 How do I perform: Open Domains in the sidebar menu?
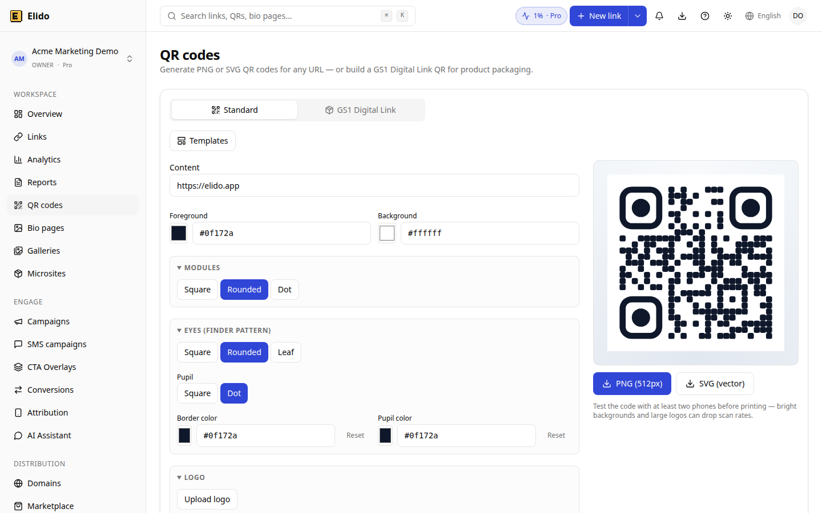click(x=72, y=483)
